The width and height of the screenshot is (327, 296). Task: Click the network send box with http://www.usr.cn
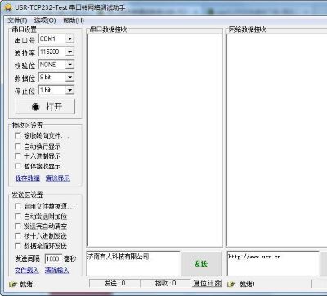pos(273,263)
